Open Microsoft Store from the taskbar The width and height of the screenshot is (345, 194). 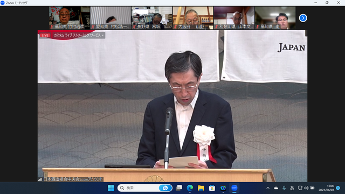[x=212, y=188]
